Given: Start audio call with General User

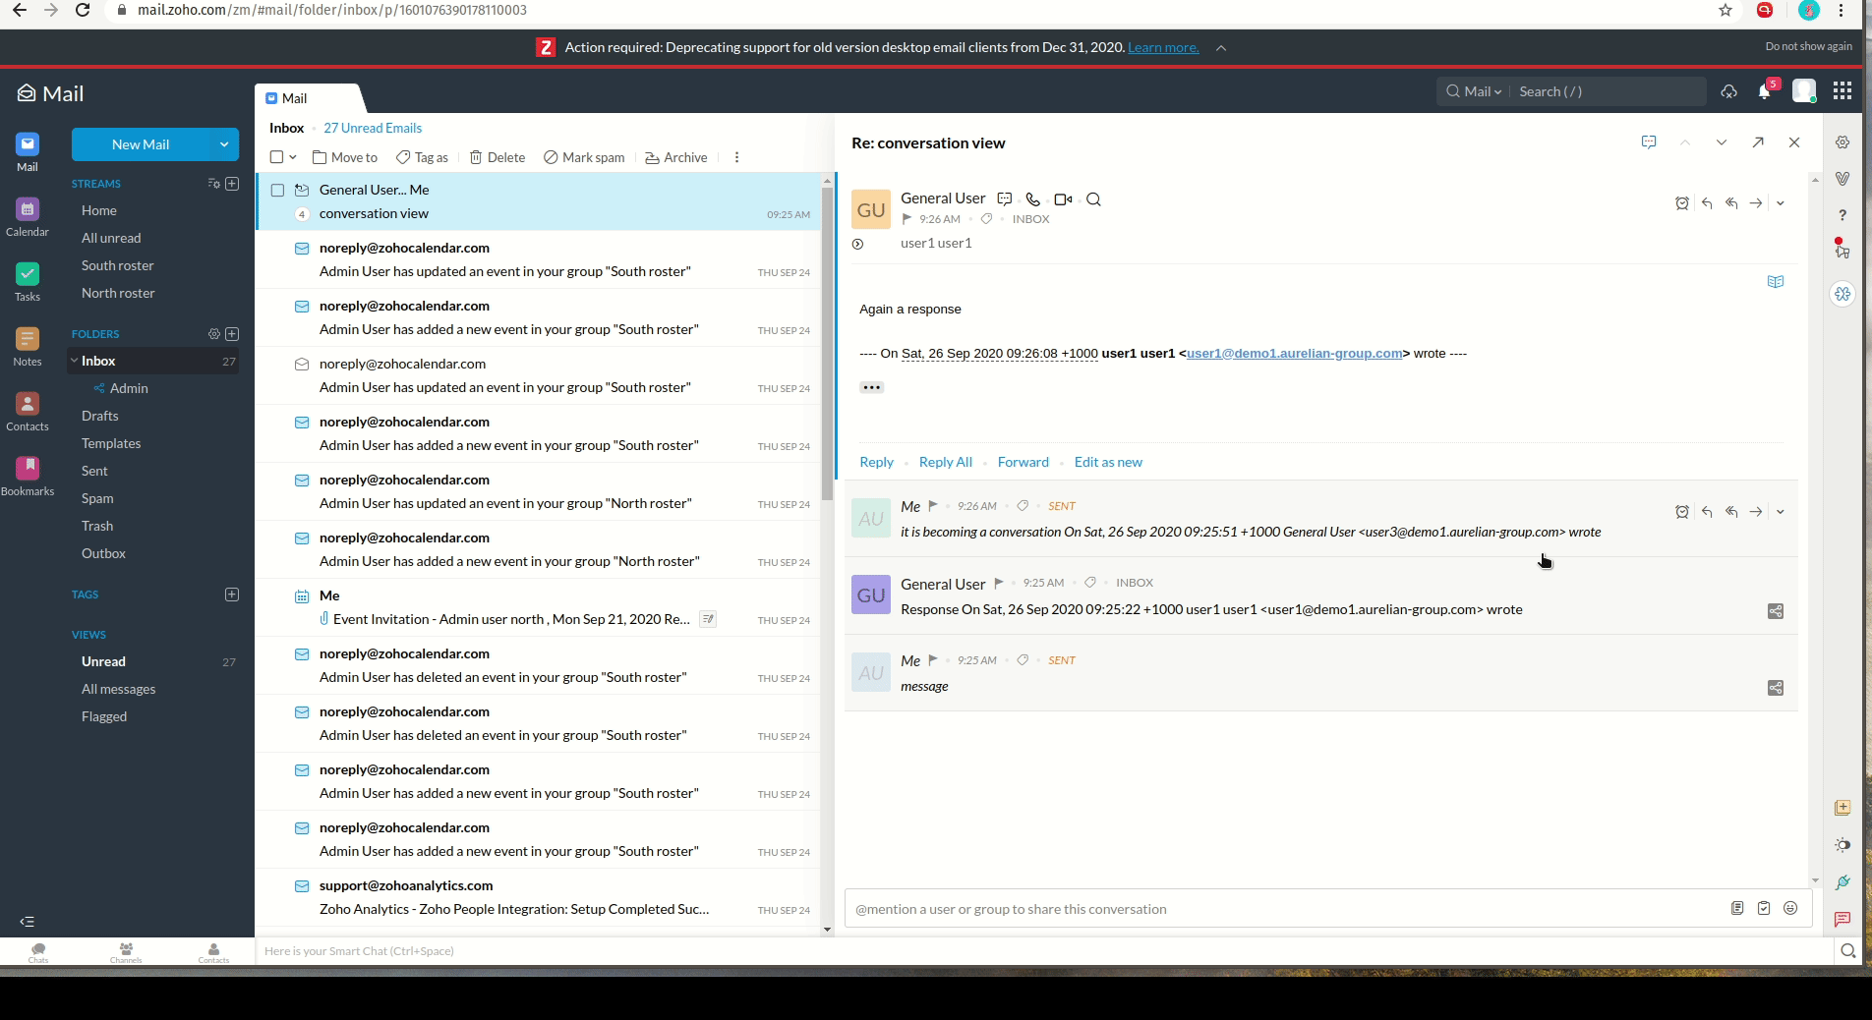Looking at the screenshot, I should click(x=1032, y=199).
